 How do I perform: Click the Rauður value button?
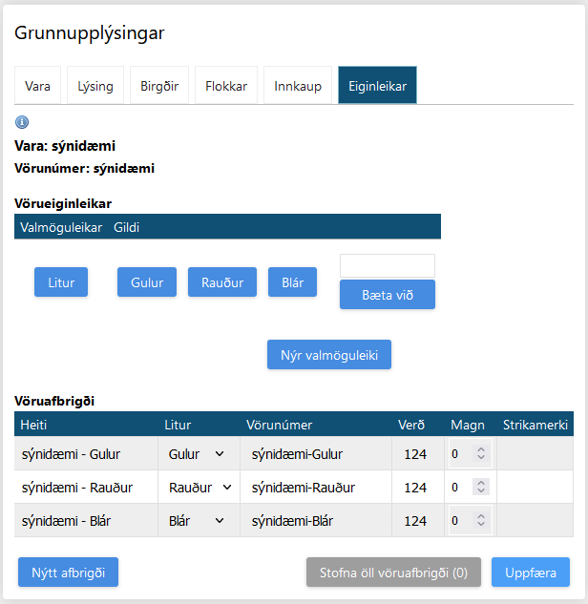[x=222, y=282]
